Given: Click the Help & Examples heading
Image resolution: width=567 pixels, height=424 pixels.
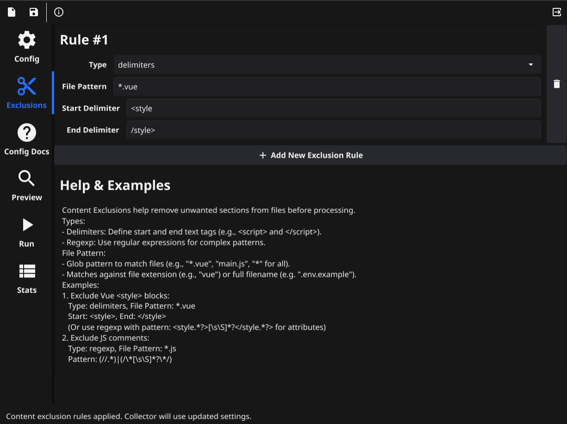Looking at the screenshot, I should 115,186.
